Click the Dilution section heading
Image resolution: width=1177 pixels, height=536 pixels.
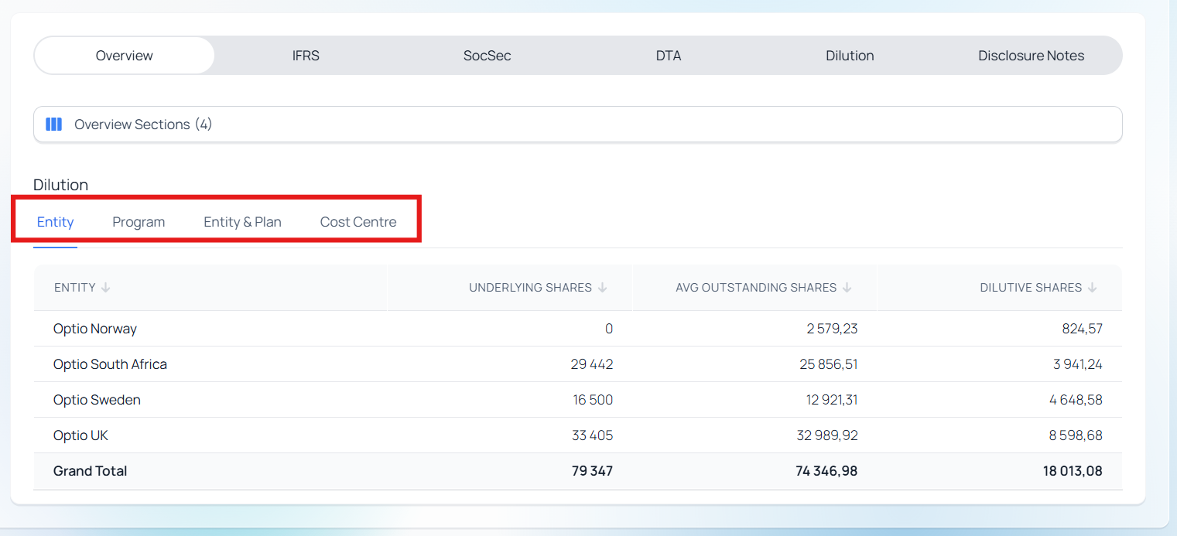(x=61, y=185)
